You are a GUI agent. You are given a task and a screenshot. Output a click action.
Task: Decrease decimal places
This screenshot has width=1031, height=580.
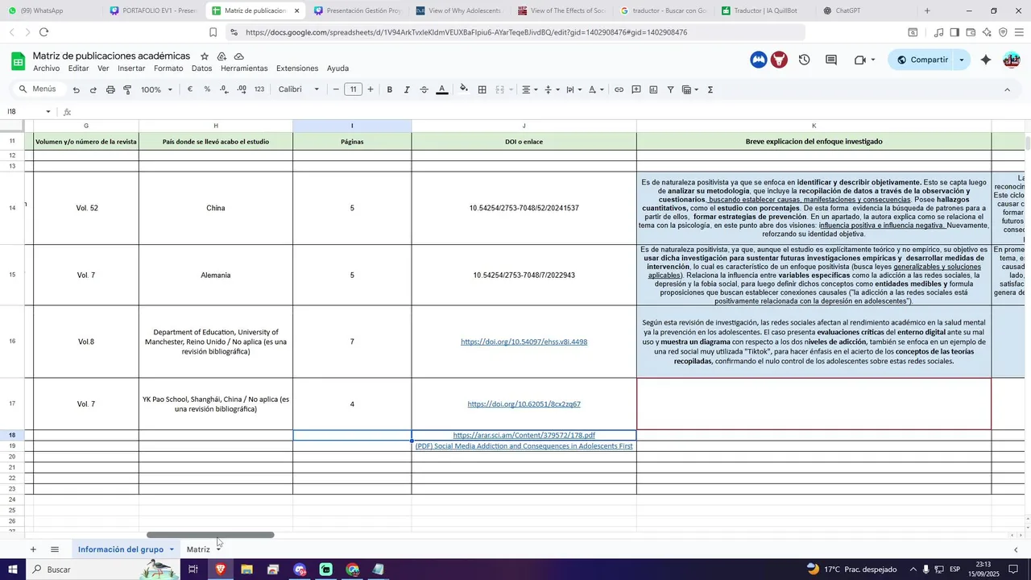coord(224,89)
